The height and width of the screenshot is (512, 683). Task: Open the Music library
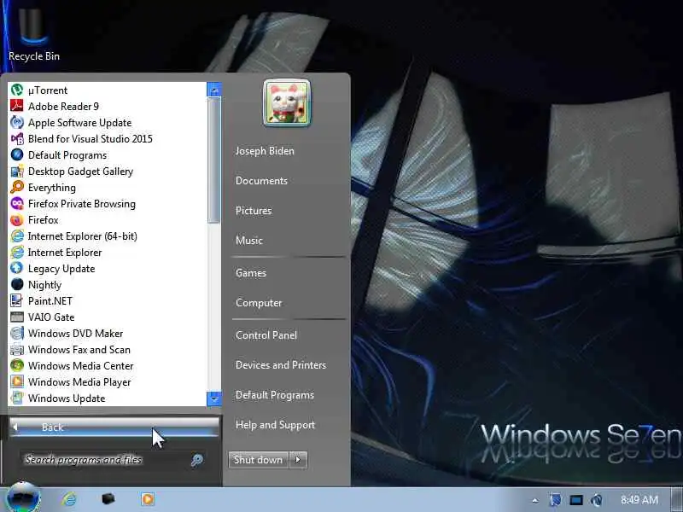pyautogui.click(x=249, y=241)
